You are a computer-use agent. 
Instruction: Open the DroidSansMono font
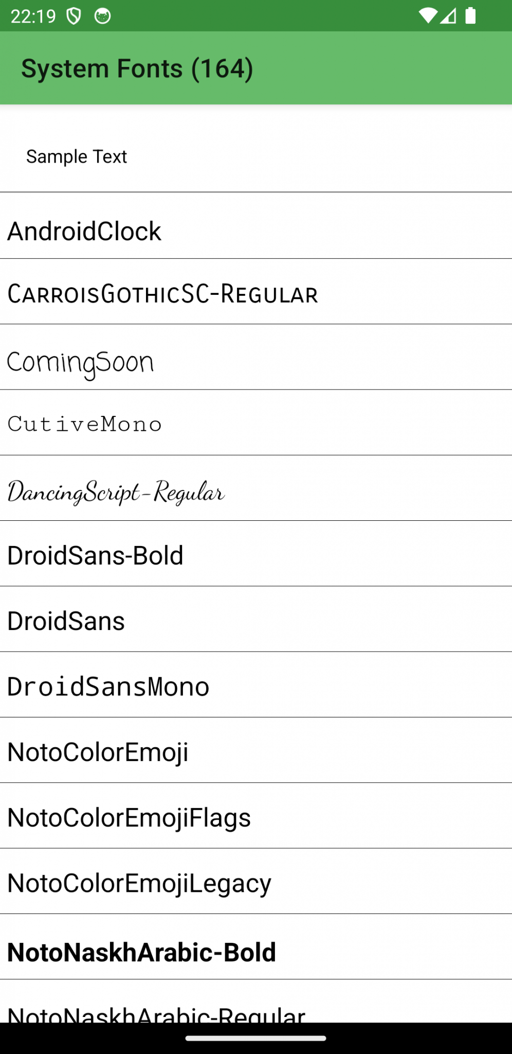pos(206,686)
